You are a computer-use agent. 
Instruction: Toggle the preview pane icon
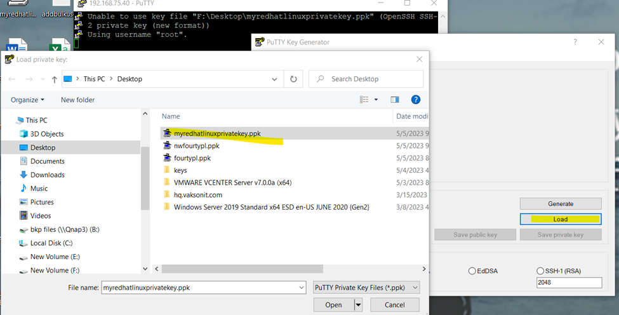click(x=395, y=100)
